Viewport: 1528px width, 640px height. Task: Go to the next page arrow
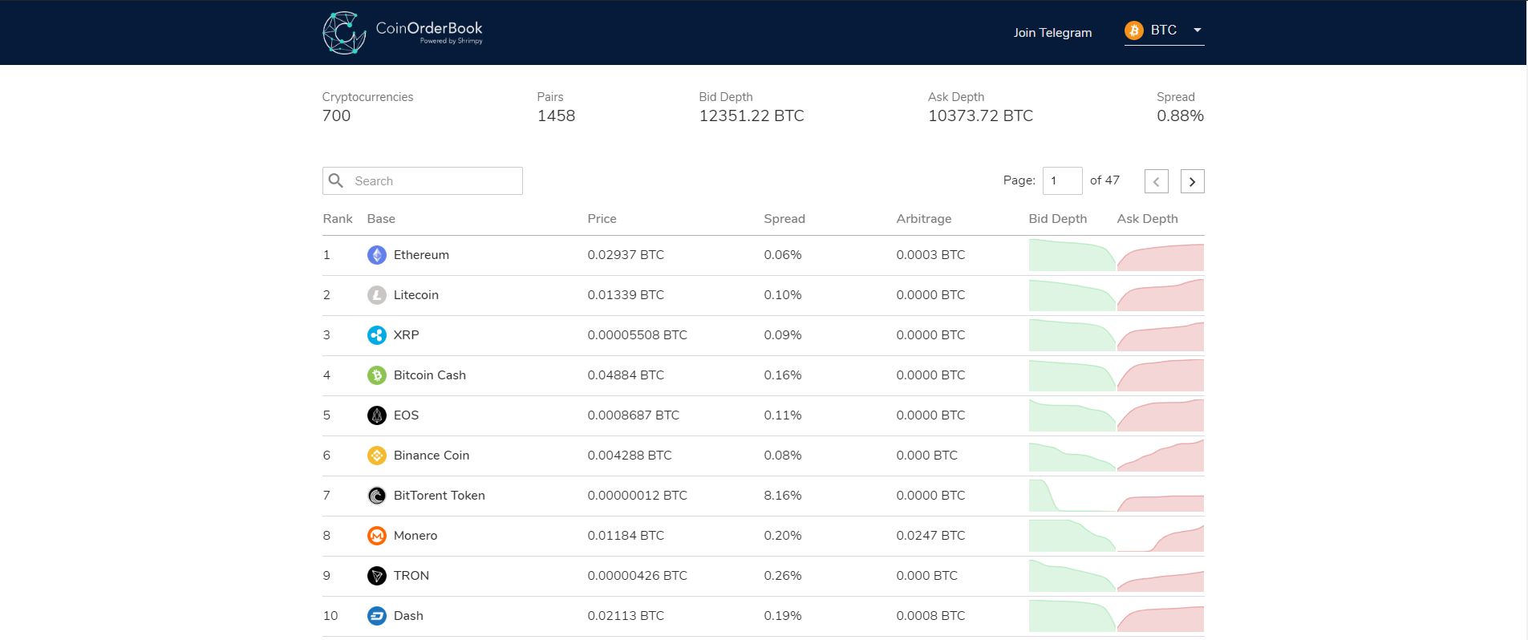[1193, 181]
